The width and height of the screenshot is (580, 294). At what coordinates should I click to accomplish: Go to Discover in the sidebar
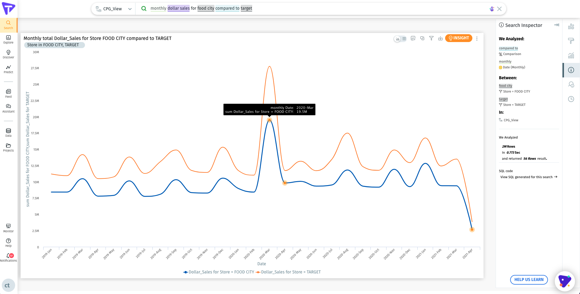[x=8, y=54]
